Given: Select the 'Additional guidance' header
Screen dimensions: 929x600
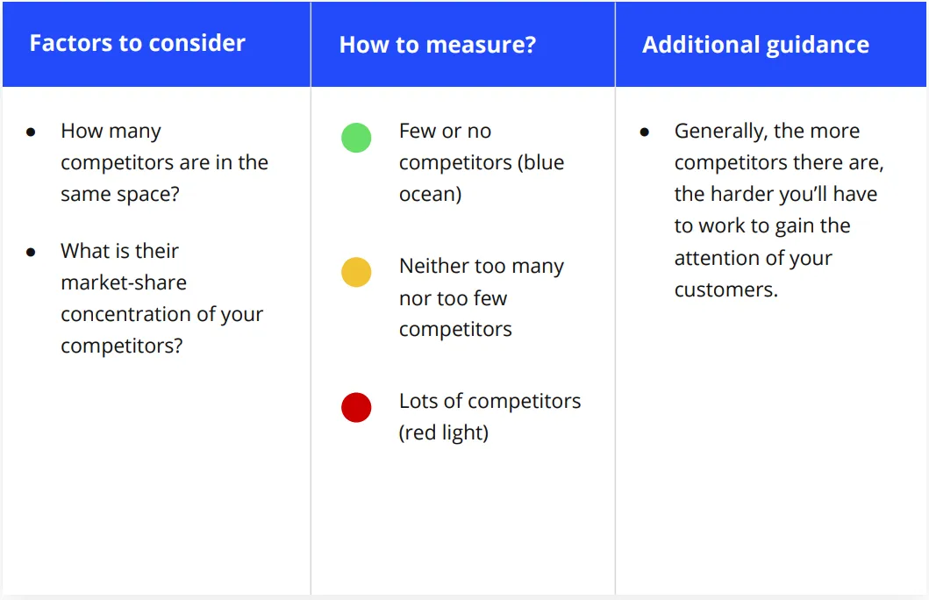Looking at the screenshot, I should coord(755,45).
